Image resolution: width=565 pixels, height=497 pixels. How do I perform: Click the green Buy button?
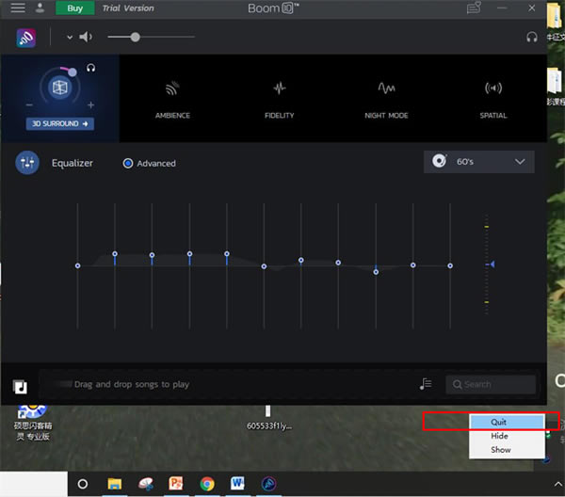74,8
